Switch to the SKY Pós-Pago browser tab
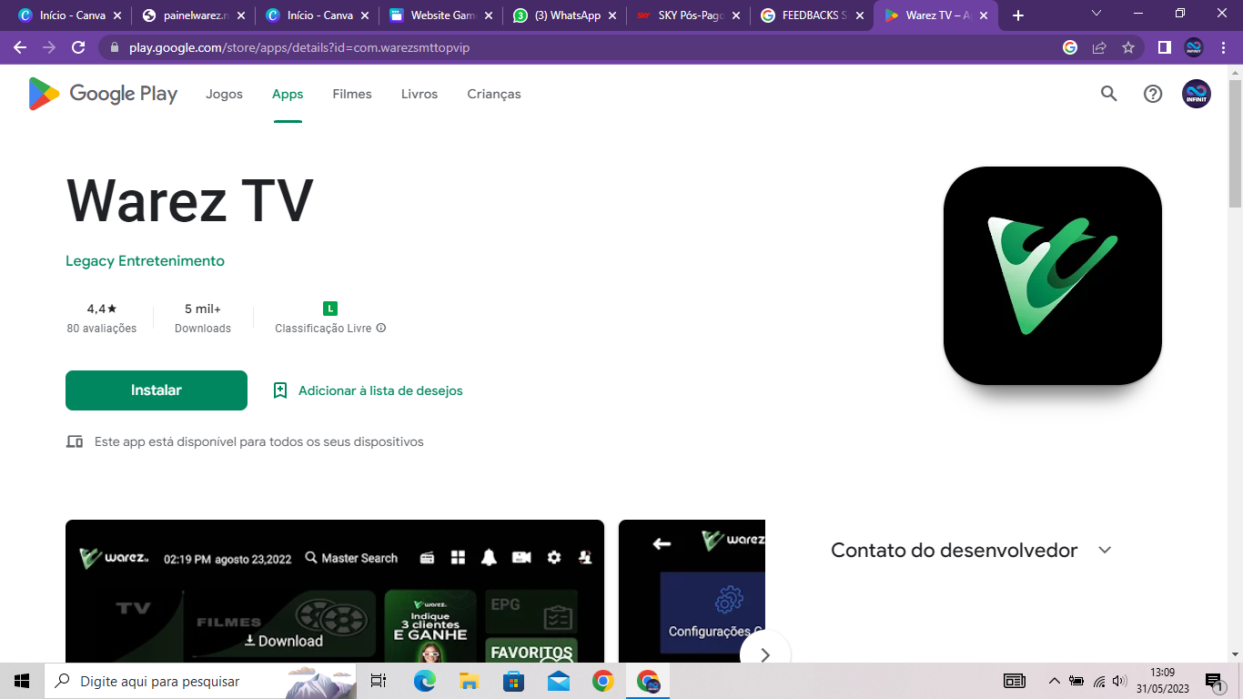Viewport: 1243px width, 699px height. (x=688, y=15)
